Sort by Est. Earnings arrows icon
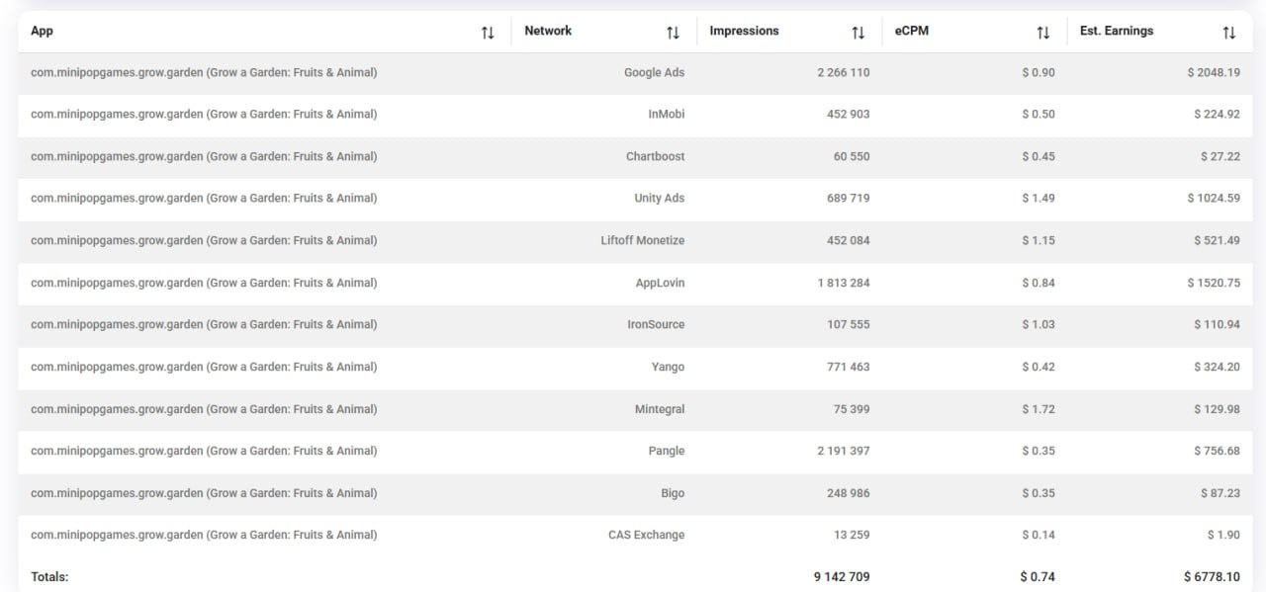Viewport: 1266px width, 592px height. (x=1228, y=33)
